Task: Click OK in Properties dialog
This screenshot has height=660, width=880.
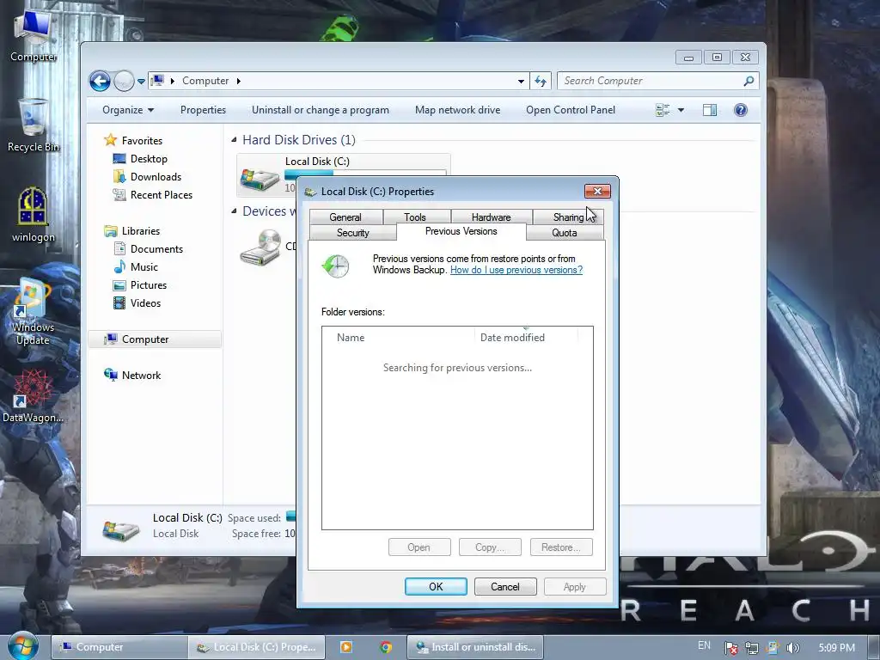Action: coord(436,586)
